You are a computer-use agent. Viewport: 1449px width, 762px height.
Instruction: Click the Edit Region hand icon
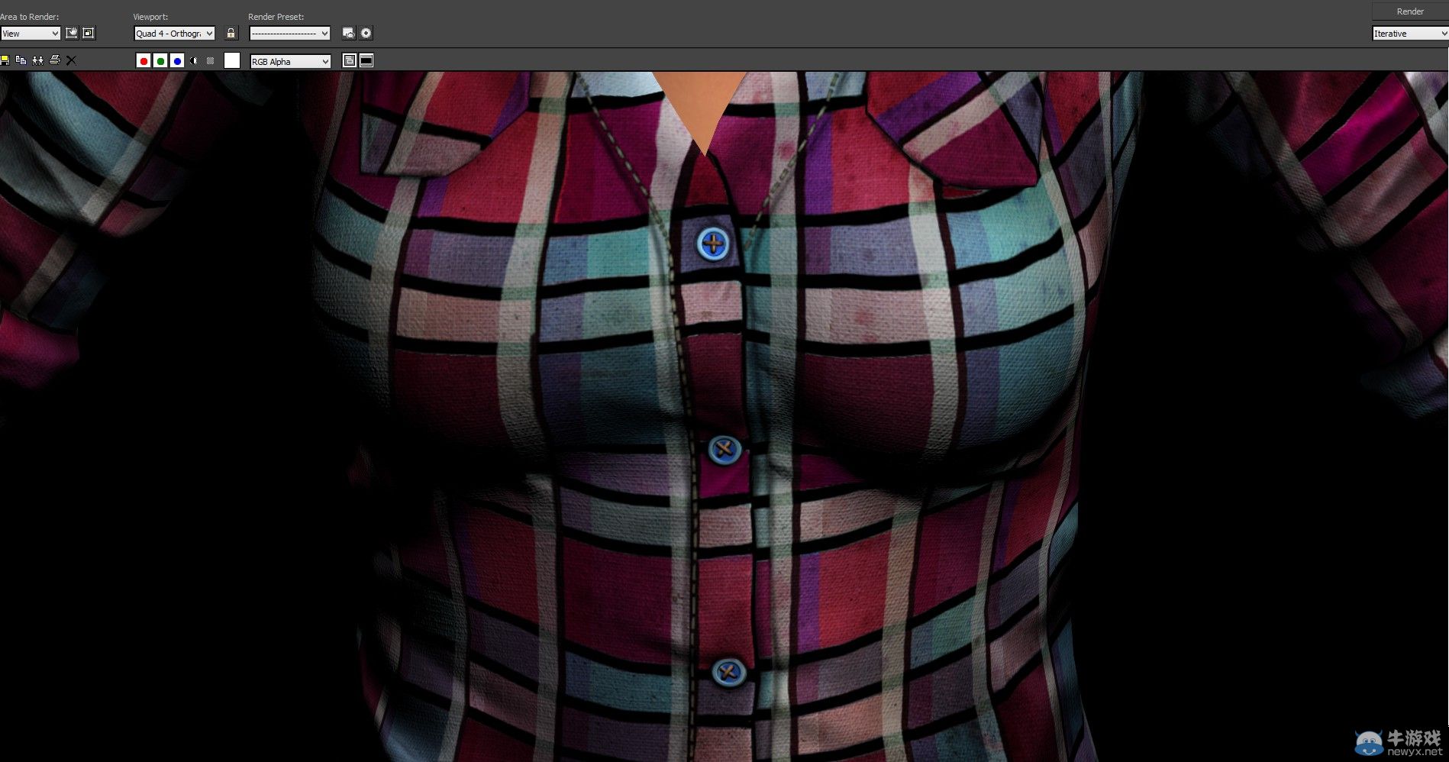pos(72,33)
